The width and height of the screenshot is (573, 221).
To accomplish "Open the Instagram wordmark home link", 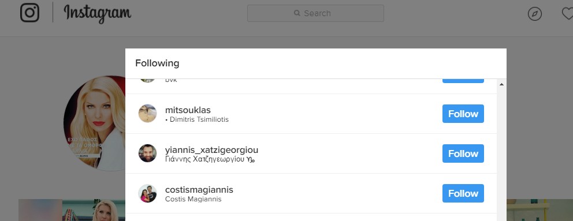I will [x=97, y=13].
